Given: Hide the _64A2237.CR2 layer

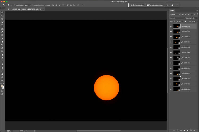Looking at the screenshot, I should [171, 58].
